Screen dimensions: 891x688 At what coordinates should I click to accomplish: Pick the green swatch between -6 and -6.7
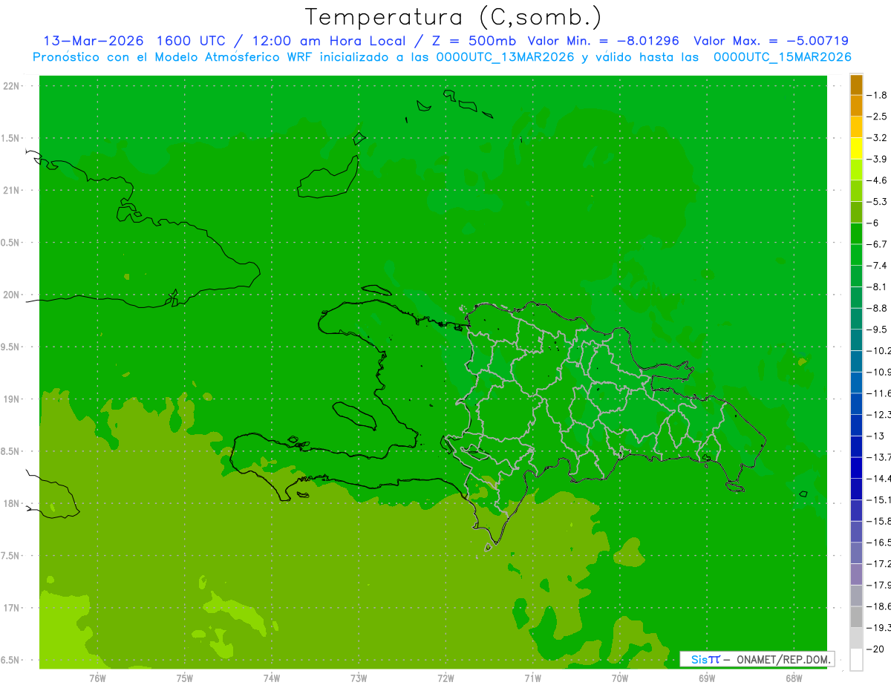pos(856,234)
